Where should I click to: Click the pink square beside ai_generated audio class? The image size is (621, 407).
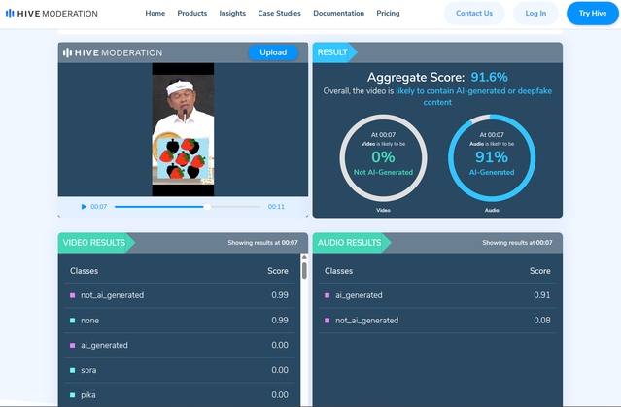[327, 295]
